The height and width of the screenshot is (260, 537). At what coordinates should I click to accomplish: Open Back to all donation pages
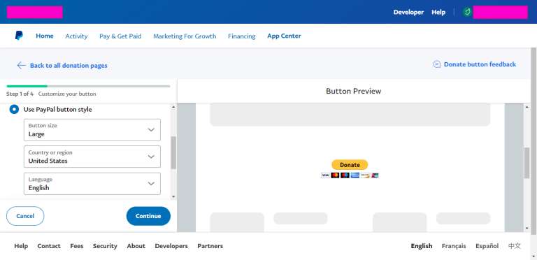(69, 65)
